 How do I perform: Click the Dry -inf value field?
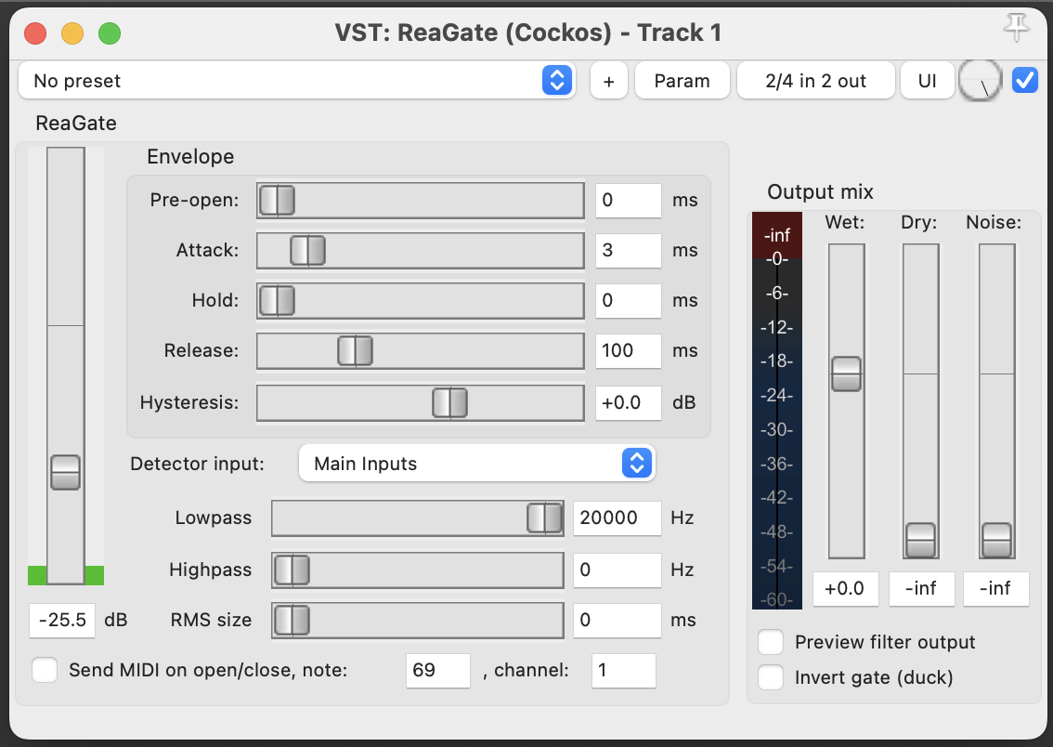[921, 589]
